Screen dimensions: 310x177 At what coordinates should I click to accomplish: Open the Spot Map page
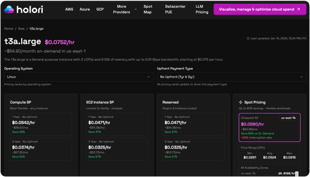[148, 9]
